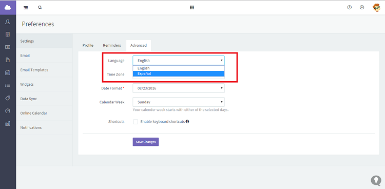The width and height of the screenshot is (385, 189).
Task: Open the bar chart reports icon
Action: (x=8, y=123)
